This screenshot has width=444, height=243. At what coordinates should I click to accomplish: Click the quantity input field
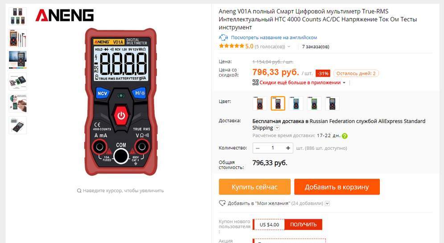[x=273, y=148]
